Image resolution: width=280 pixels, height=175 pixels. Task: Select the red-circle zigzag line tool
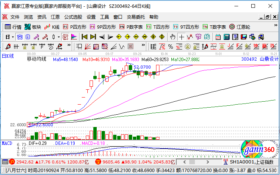190,37
